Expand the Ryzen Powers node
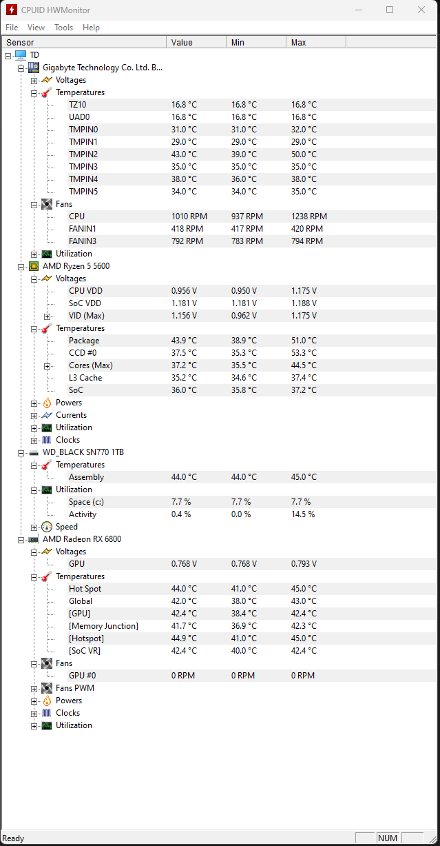The image size is (440, 846). 34,403
